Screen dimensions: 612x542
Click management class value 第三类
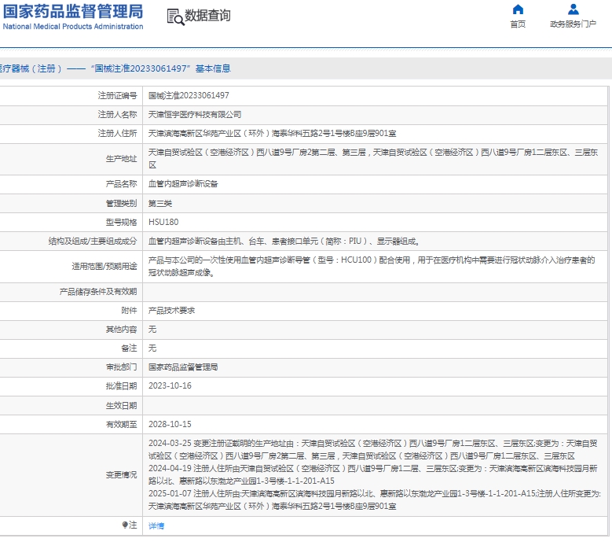coord(160,203)
